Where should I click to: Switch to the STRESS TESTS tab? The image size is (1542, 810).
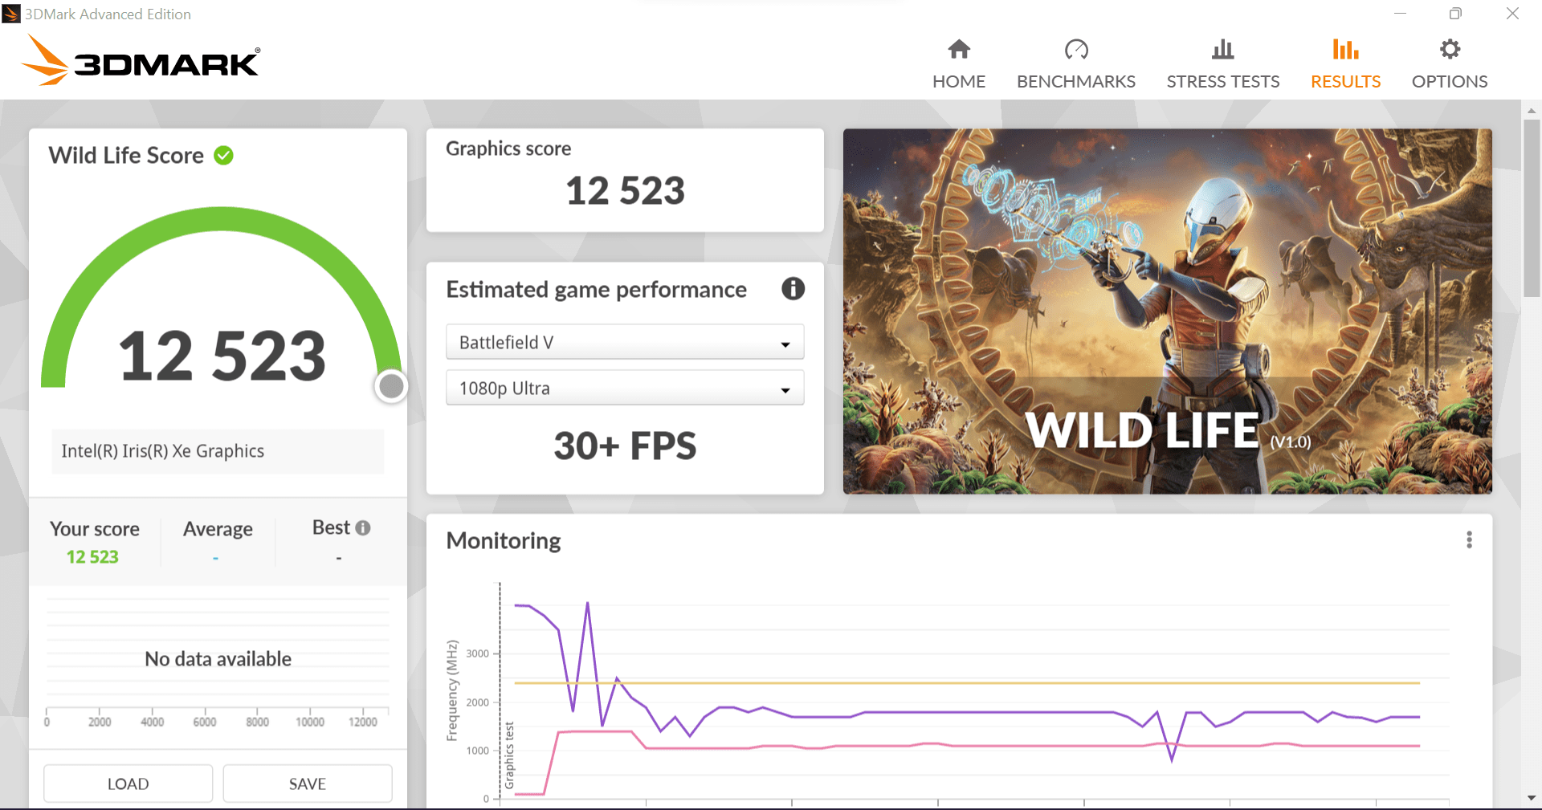1222,82
